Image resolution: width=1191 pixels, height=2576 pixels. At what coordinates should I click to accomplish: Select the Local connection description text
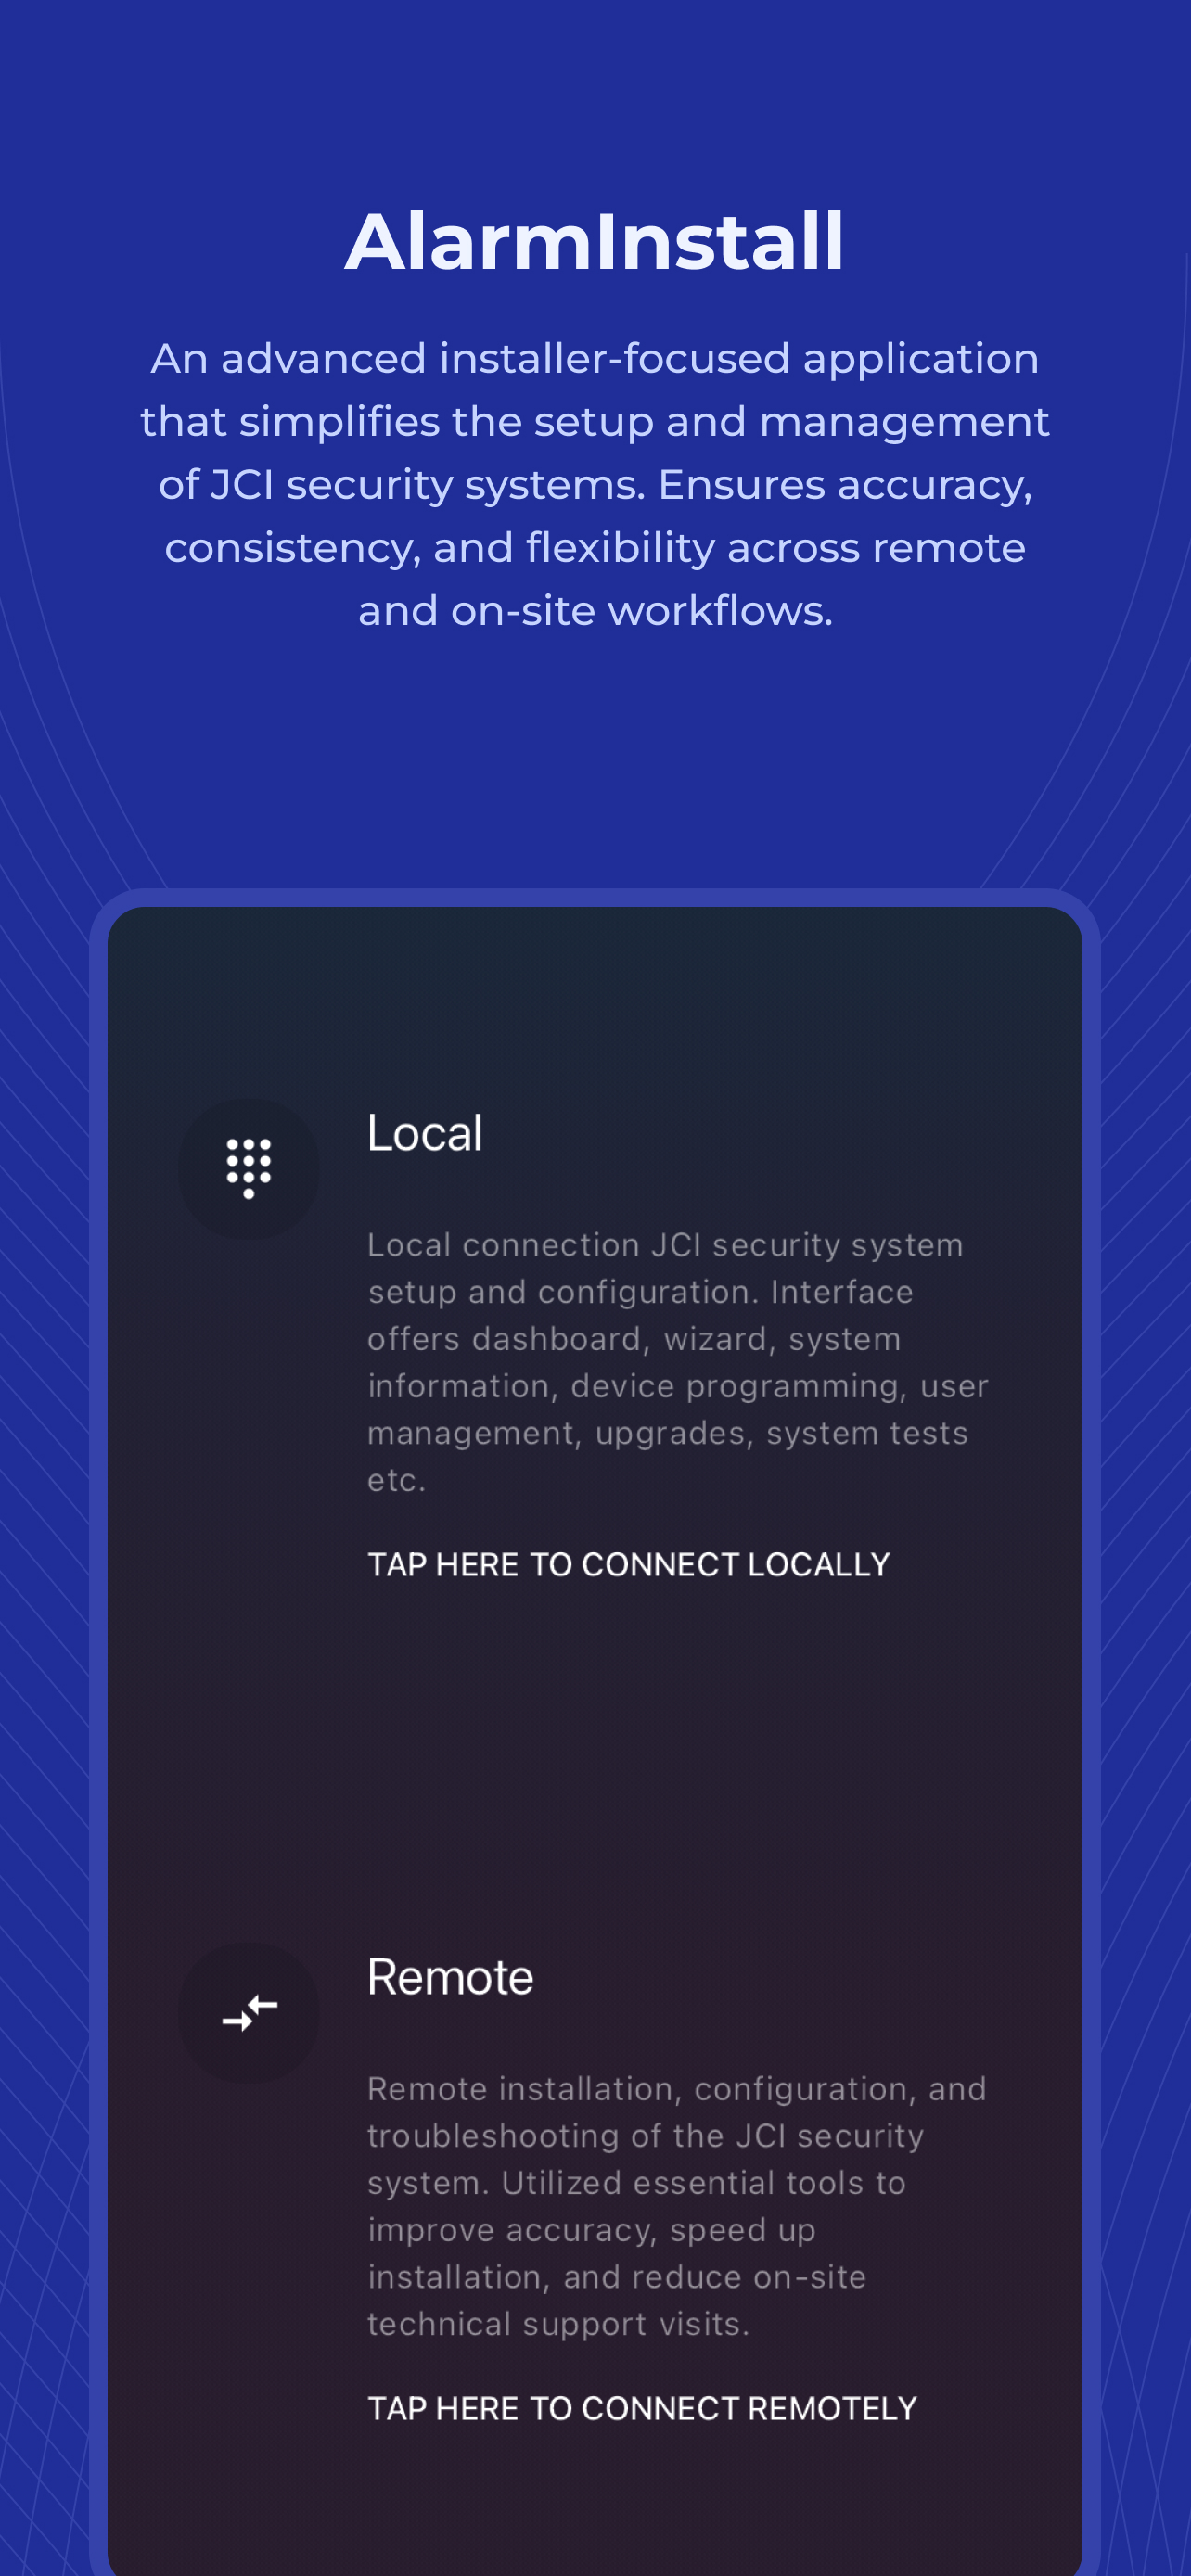(x=677, y=1362)
